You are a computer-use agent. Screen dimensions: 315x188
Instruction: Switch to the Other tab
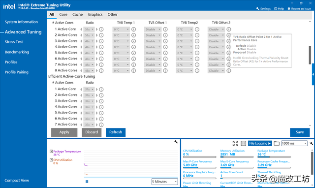tap(112, 14)
